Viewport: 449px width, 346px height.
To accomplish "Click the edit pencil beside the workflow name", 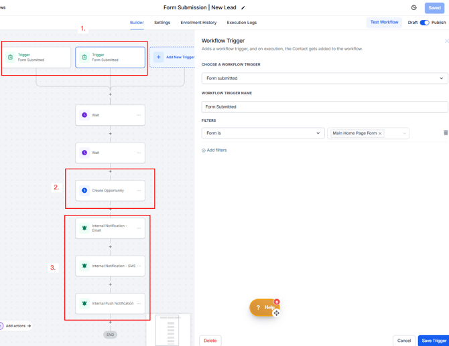I will [243, 8].
